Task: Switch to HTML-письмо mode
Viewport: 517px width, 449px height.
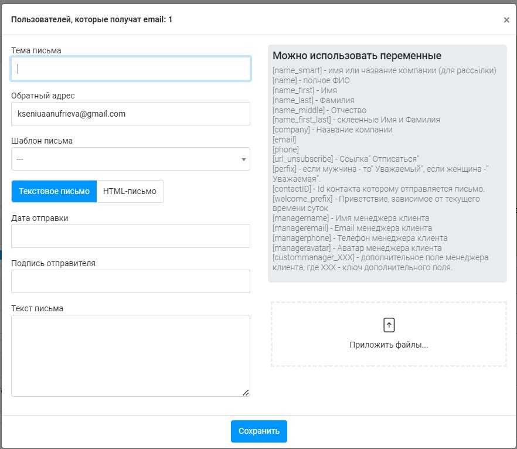Action: (130, 191)
